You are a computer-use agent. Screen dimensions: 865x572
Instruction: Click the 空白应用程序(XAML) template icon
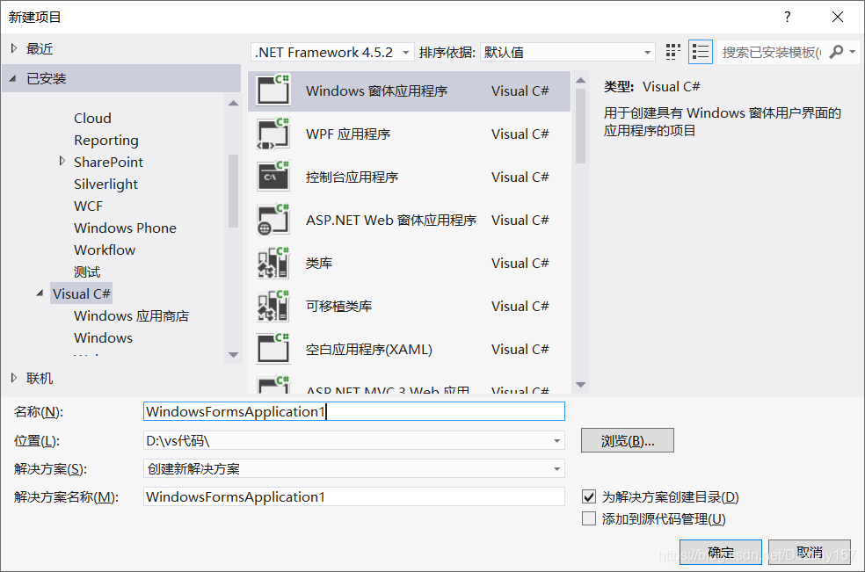273,349
